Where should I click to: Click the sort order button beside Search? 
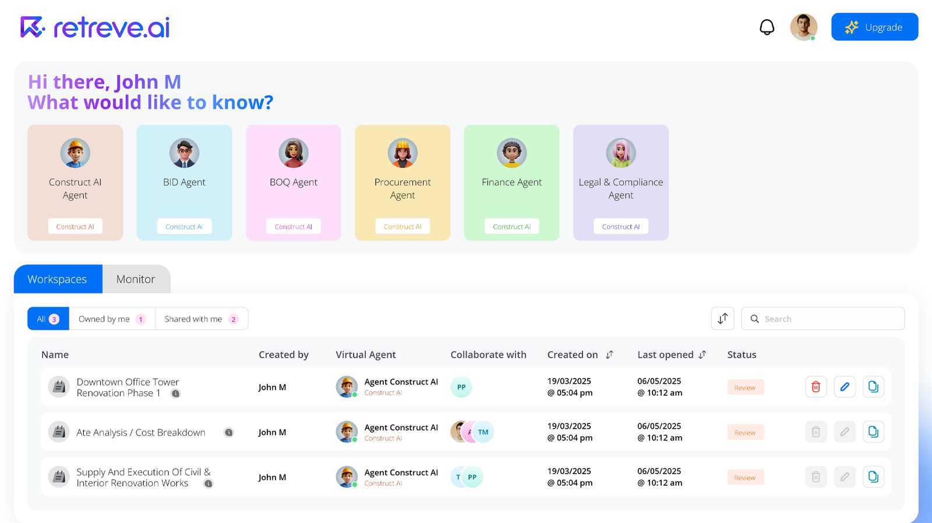(722, 319)
